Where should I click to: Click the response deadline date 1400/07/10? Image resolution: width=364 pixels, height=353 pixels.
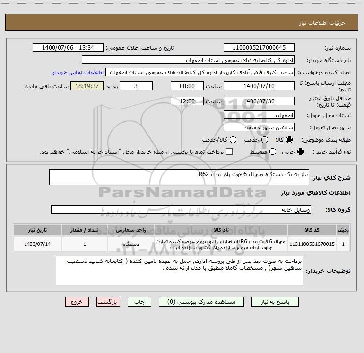[x=259, y=86]
